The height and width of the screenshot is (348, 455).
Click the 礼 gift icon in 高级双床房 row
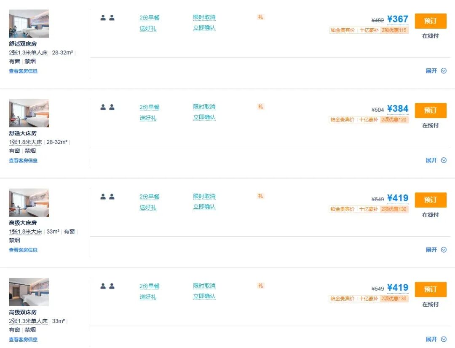pos(260,286)
